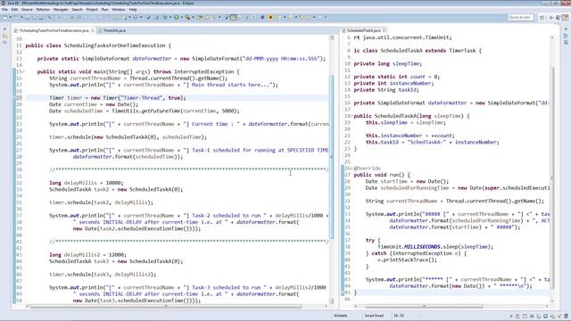Click the 'public void run()' line

[382, 175]
